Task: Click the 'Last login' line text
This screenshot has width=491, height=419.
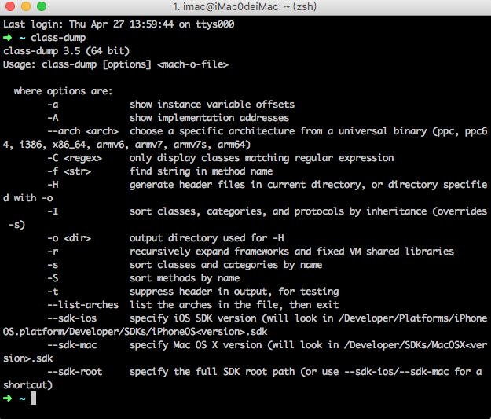Action: (119, 24)
